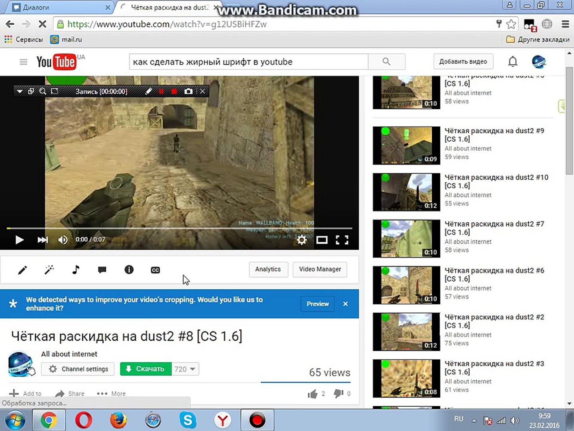
Task: Click Preview in the blue banner
Action: pyautogui.click(x=318, y=304)
